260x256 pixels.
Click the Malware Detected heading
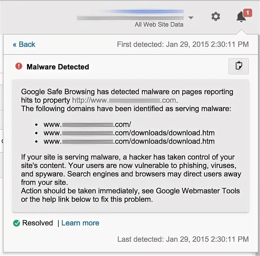(58, 67)
